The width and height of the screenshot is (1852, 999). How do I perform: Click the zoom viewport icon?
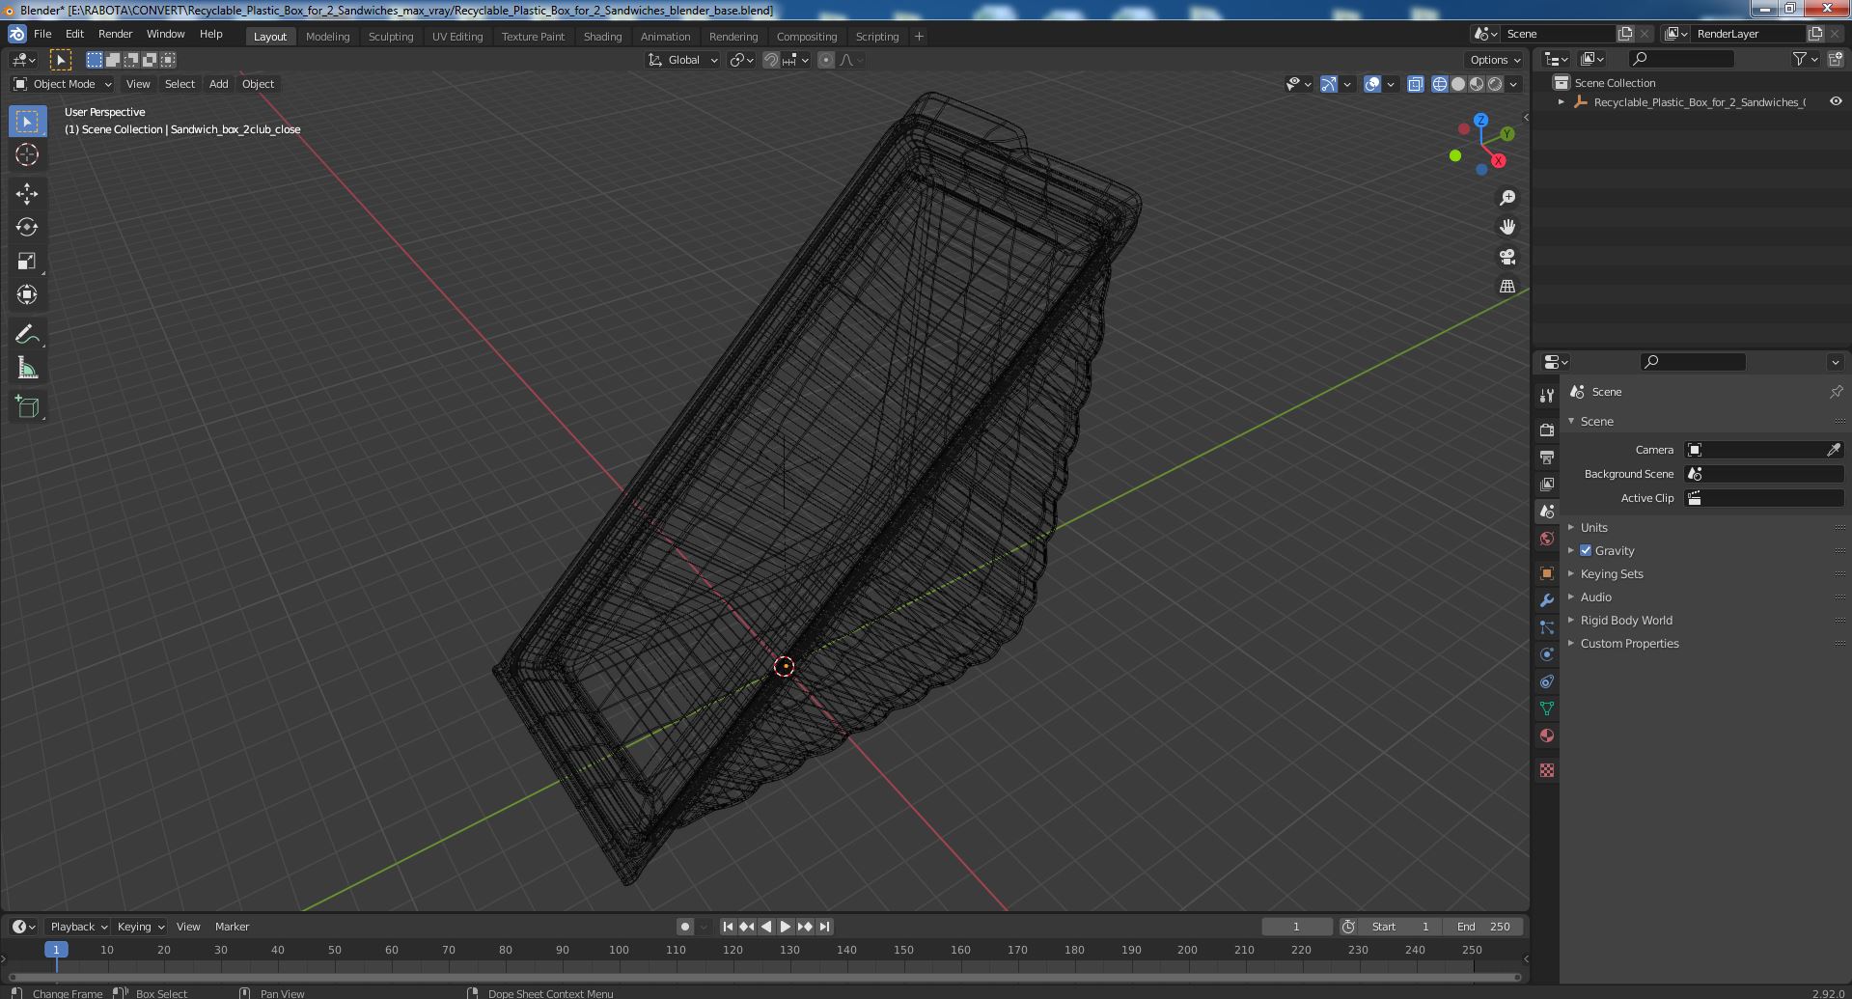(1506, 198)
